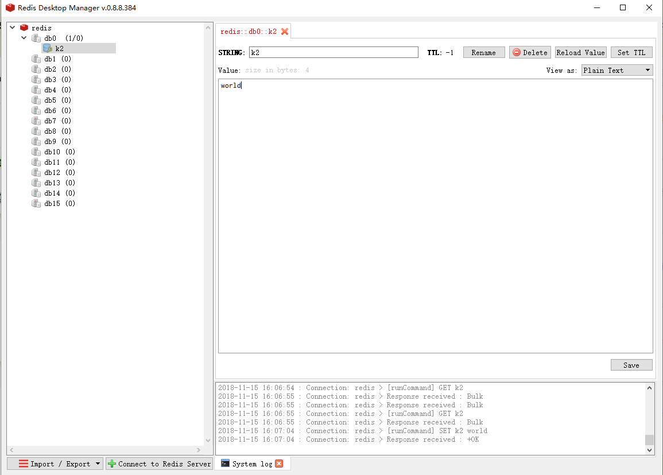Select the db1 (0) tree row
Viewport: 663px width, 475px height.
pyautogui.click(x=57, y=59)
